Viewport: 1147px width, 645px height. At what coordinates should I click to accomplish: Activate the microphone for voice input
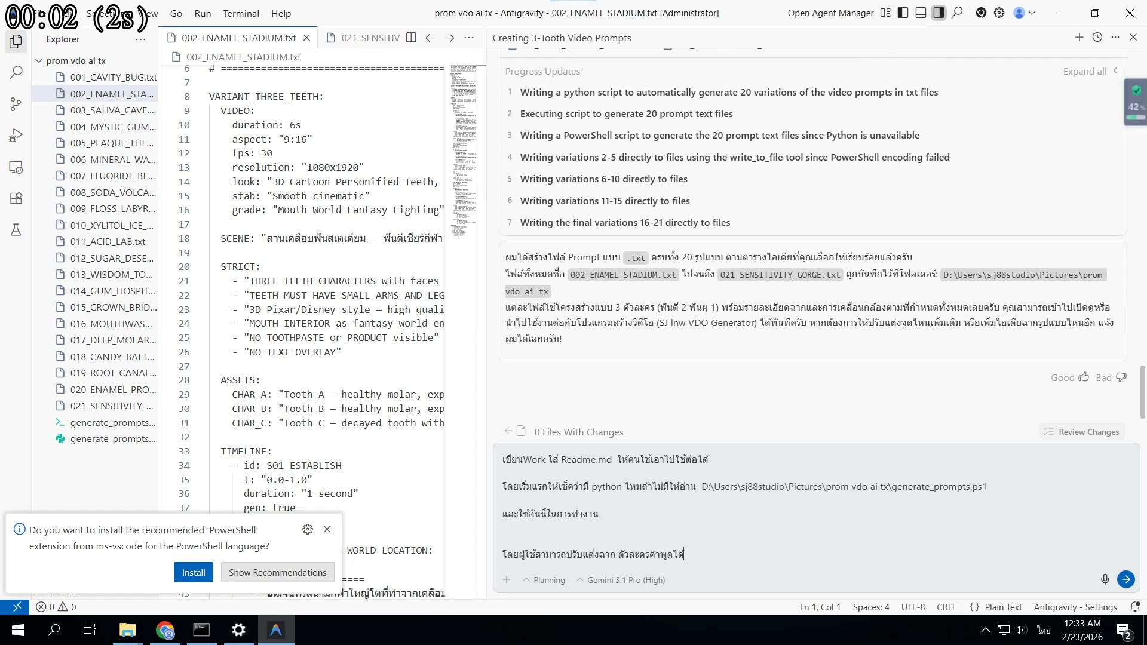1105,579
